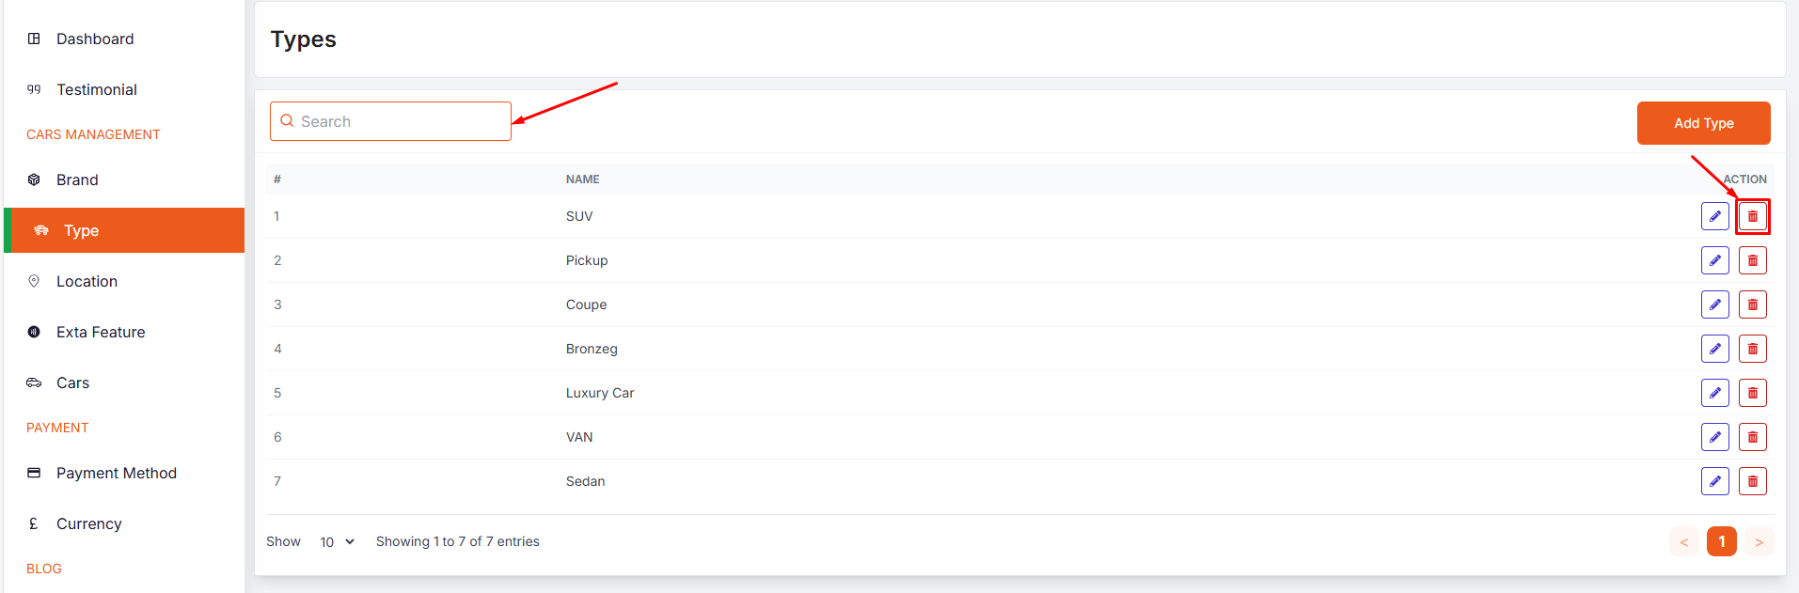Click the edit pencil icon for SUV
The width and height of the screenshot is (1799, 593).
coord(1714,216)
